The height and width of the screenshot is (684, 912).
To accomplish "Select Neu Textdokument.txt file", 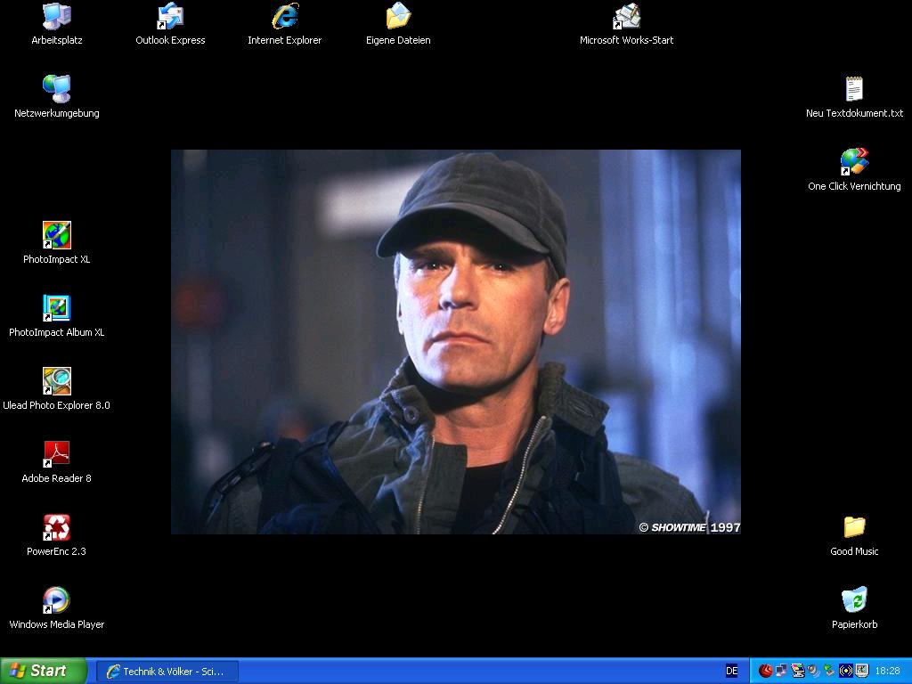I will (x=854, y=90).
